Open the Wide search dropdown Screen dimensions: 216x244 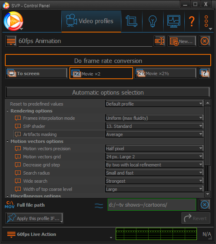click(x=154, y=181)
